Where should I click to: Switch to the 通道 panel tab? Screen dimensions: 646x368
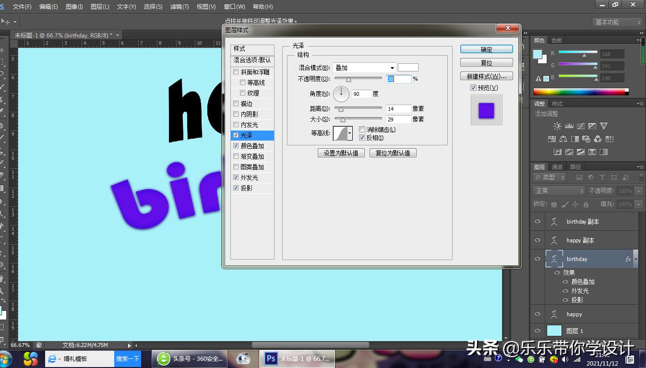[556, 166]
